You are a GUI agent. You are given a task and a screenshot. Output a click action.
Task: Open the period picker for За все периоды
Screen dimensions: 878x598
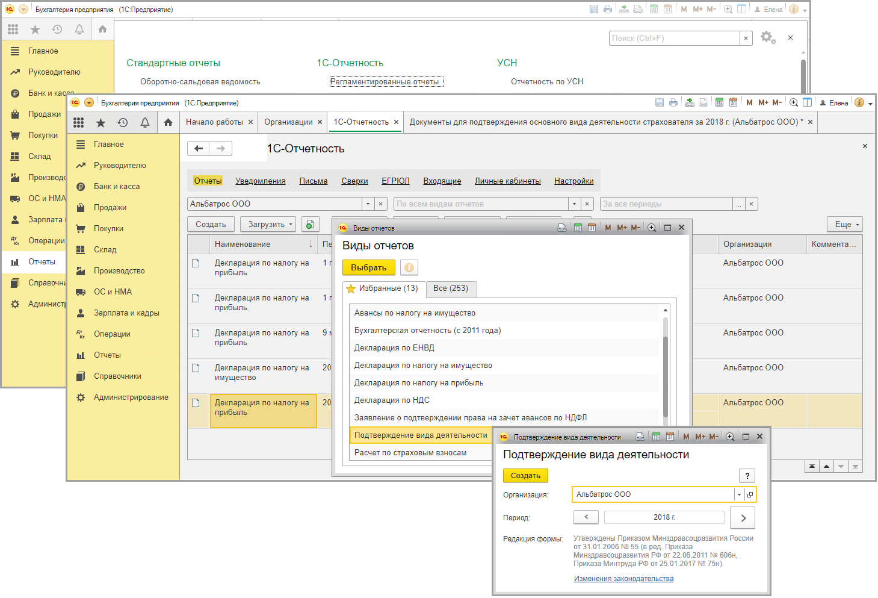(x=739, y=204)
